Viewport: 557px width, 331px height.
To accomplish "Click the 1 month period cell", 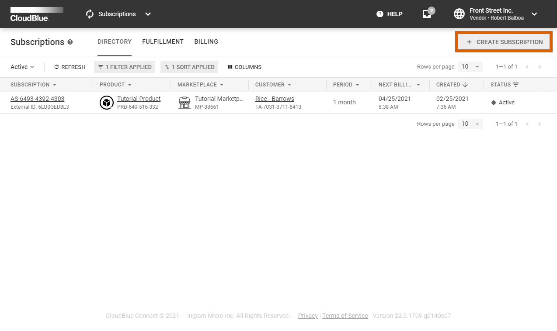I will click(345, 102).
